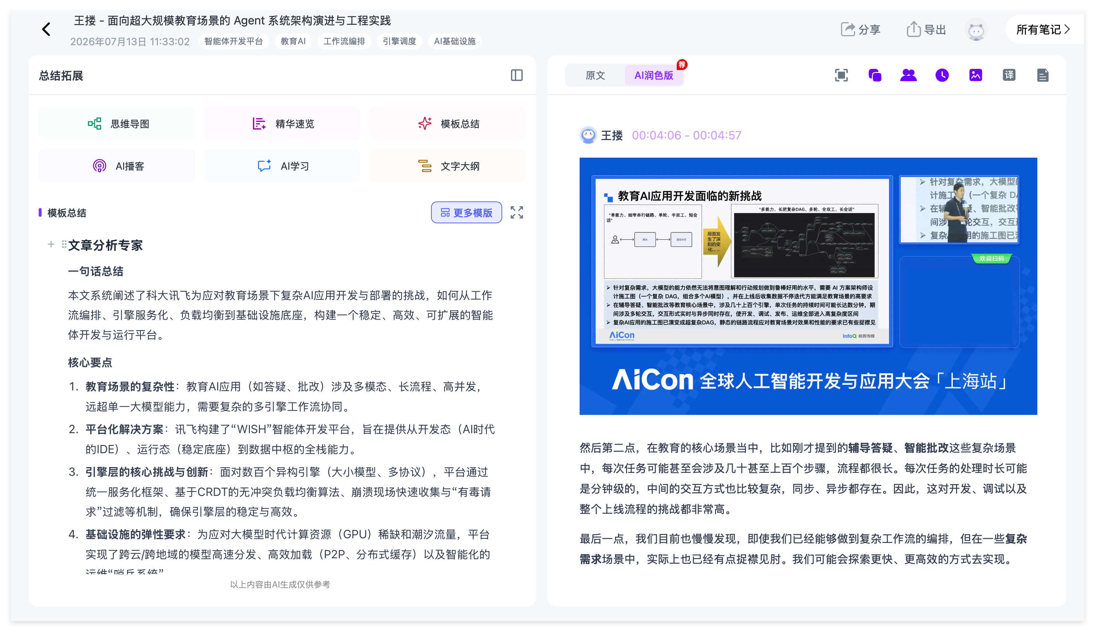The width and height of the screenshot is (1095, 632).
Task: Click the 导出 export icon
Action: coord(926,30)
